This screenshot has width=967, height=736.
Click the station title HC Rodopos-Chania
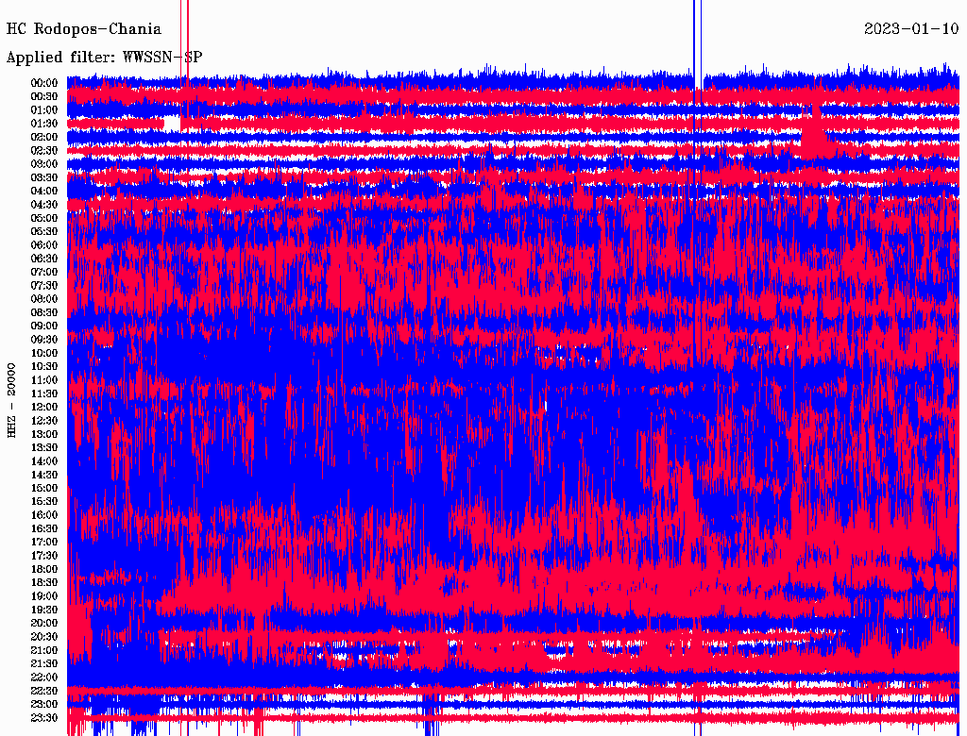(84, 29)
